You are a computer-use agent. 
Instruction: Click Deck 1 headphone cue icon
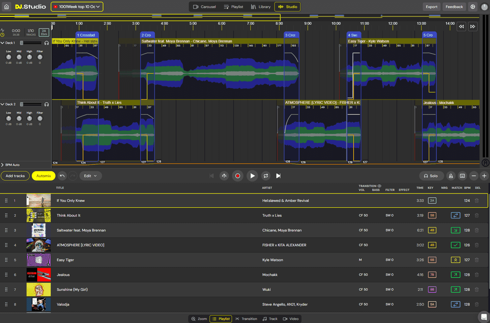46,43
